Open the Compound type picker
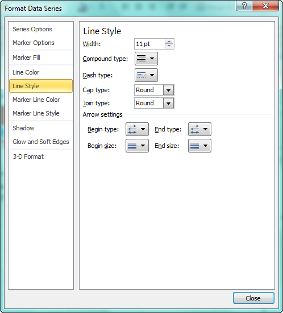The image size is (283, 313). pyautogui.click(x=146, y=59)
